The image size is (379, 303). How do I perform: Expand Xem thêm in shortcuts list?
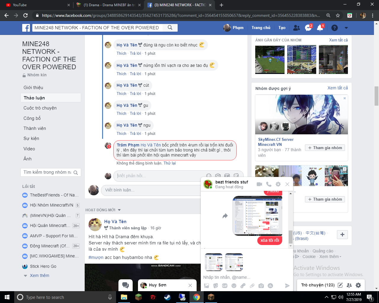click(39, 275)
